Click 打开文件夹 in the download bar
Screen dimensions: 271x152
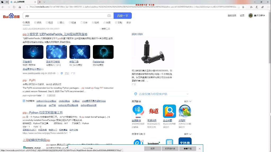(x=170, y=149)
